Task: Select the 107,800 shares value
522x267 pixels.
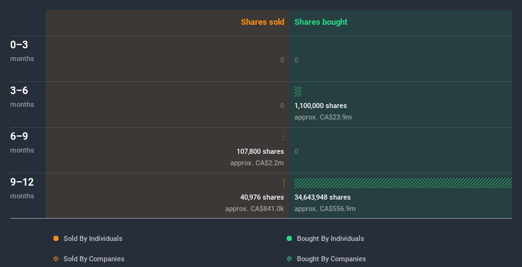Action: (260, 151)
